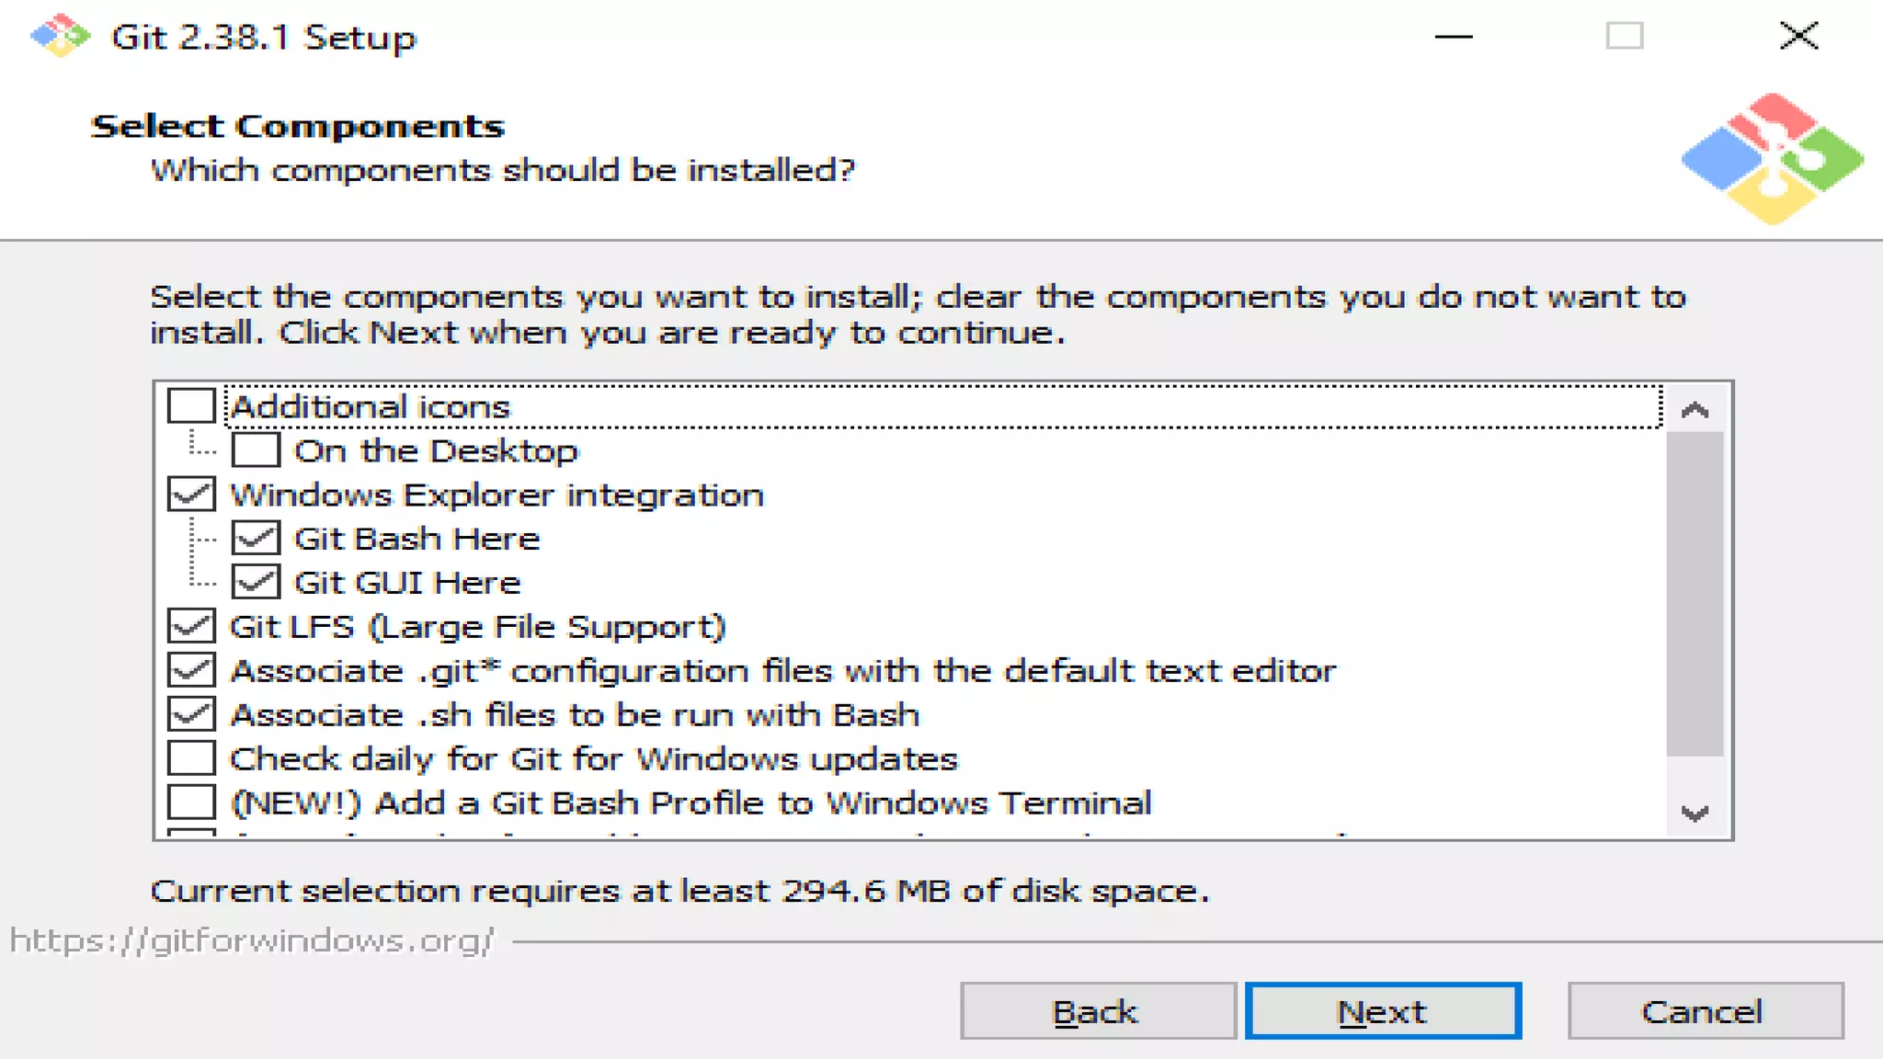Uncheck associate .git* configuration files option
Image resolution: width=1883 pixels, height=1059 pixels.
pyautogui.click(x=191, y=671)
